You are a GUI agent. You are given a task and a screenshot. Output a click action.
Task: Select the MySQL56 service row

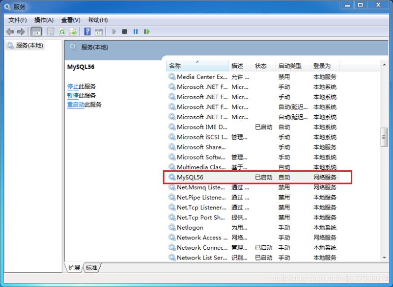254,178
